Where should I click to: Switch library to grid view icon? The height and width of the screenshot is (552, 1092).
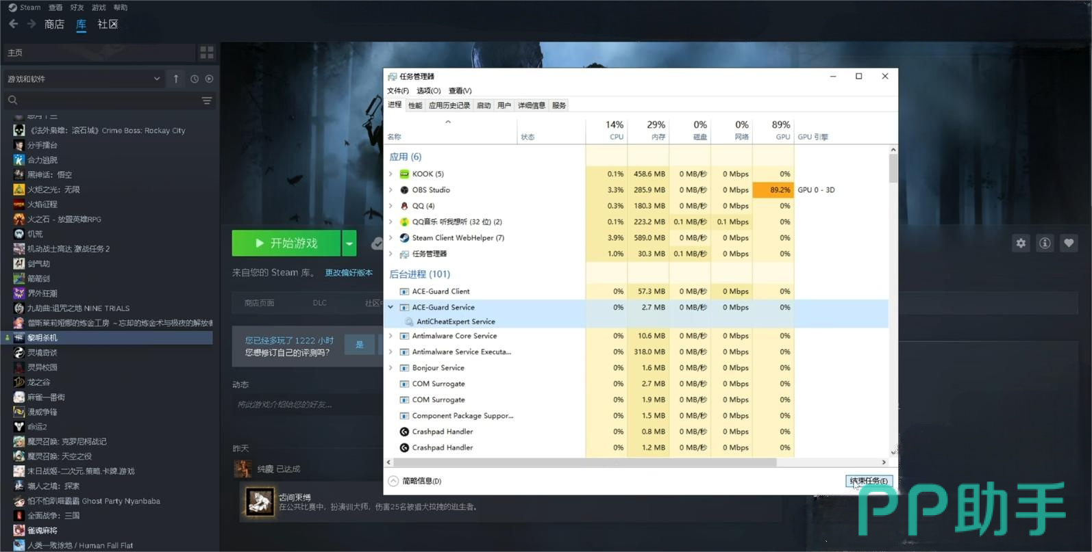(206, 53)
